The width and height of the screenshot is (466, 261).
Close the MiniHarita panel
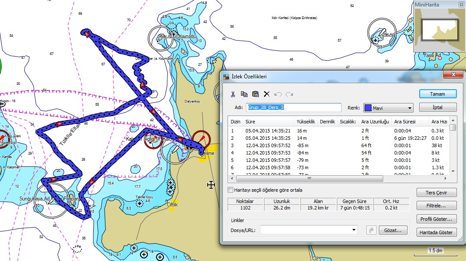[461, 4]
